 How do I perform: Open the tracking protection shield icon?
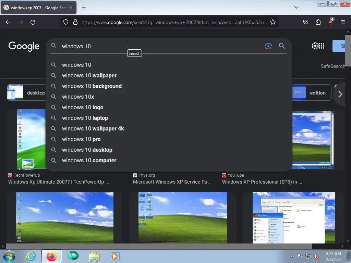(x=65, y=22)
